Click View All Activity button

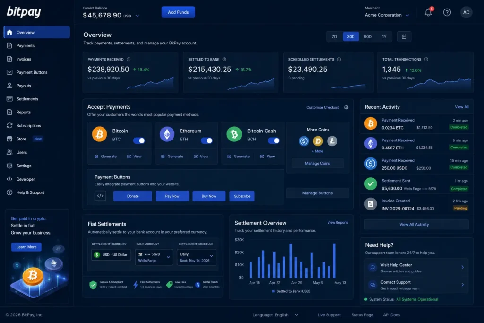[416, 225]
